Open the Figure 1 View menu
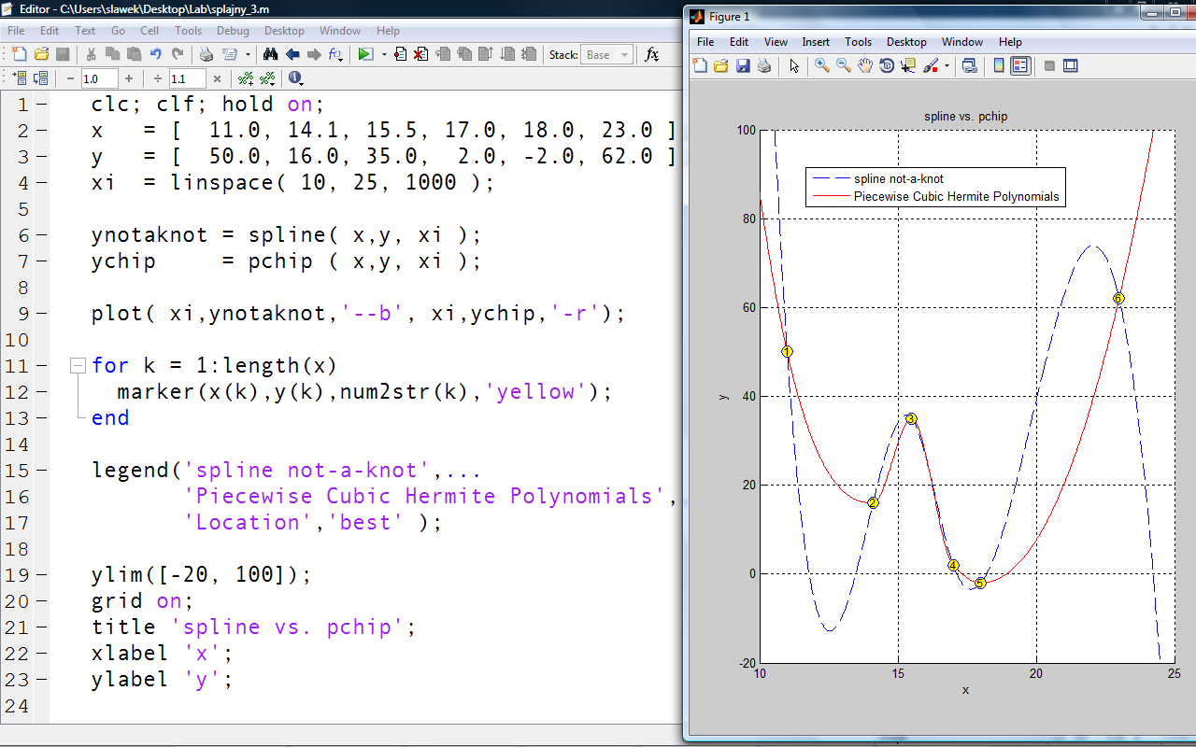Screen dimensions: 1196x747 click(776, 42)
